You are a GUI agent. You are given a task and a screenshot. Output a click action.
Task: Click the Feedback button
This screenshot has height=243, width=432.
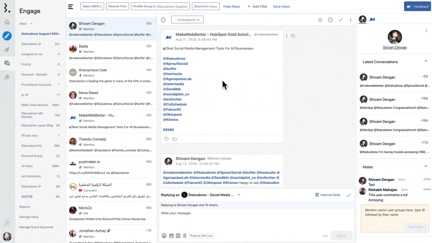click(x=417, y=7)
